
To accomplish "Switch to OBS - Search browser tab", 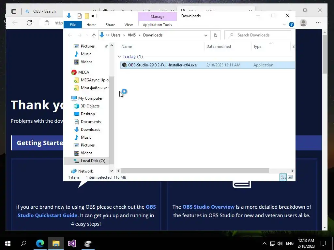I will pos(44,11).
